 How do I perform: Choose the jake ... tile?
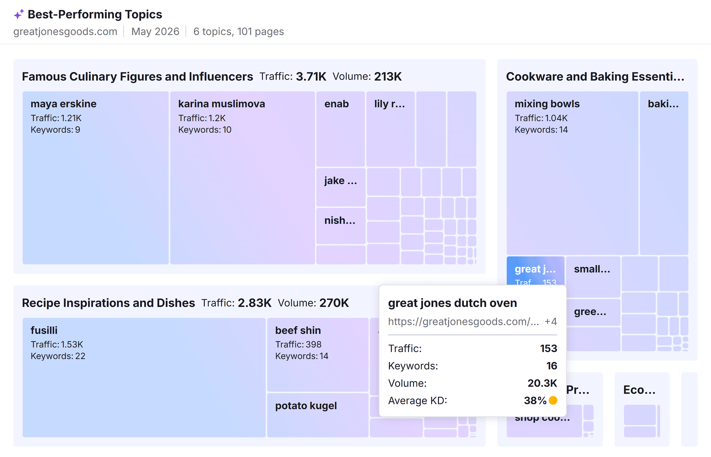point(341,187)
